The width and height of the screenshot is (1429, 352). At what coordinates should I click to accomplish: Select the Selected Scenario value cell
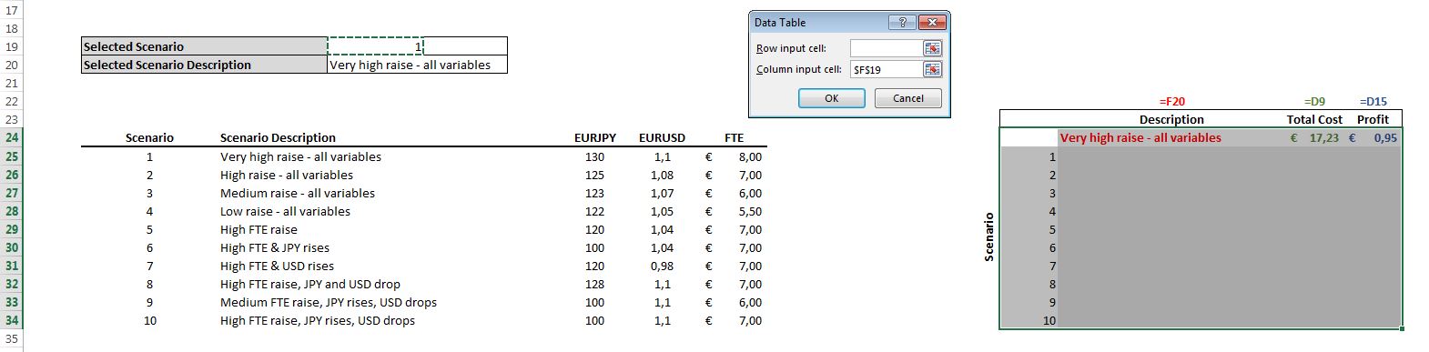(x=375, y=46)
